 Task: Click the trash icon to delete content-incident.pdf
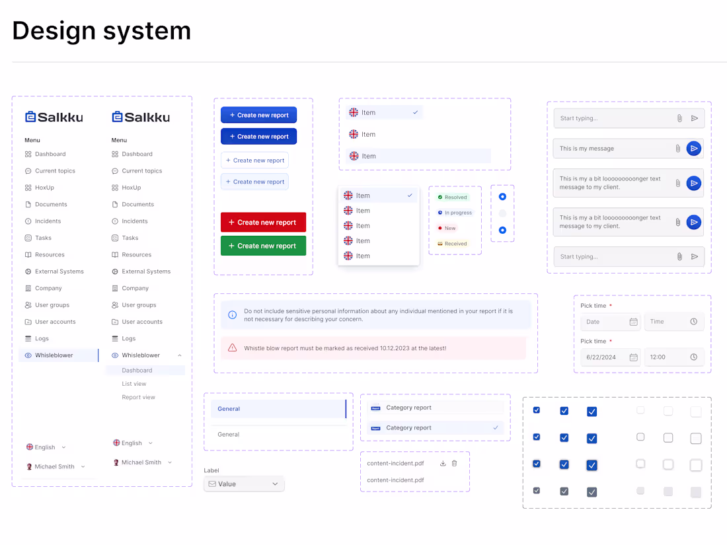(x=454, y=463)
